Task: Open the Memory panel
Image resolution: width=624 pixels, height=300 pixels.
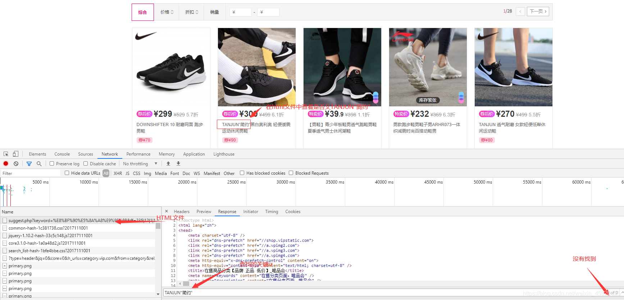Action: [x=167, y=154]
